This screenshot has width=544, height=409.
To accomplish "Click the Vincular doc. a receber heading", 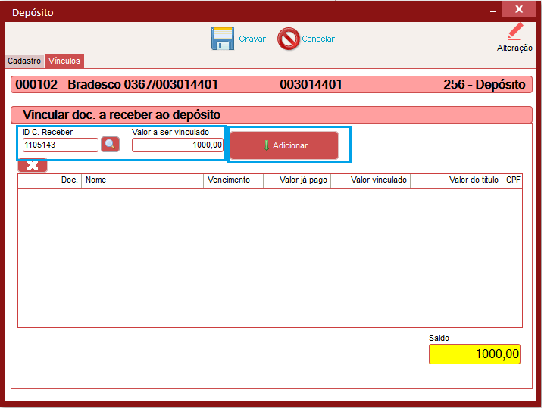I will coord(121,115).
